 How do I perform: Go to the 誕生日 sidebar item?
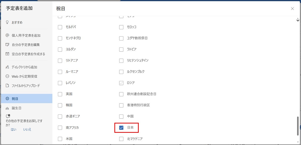(x=17, y=108)
